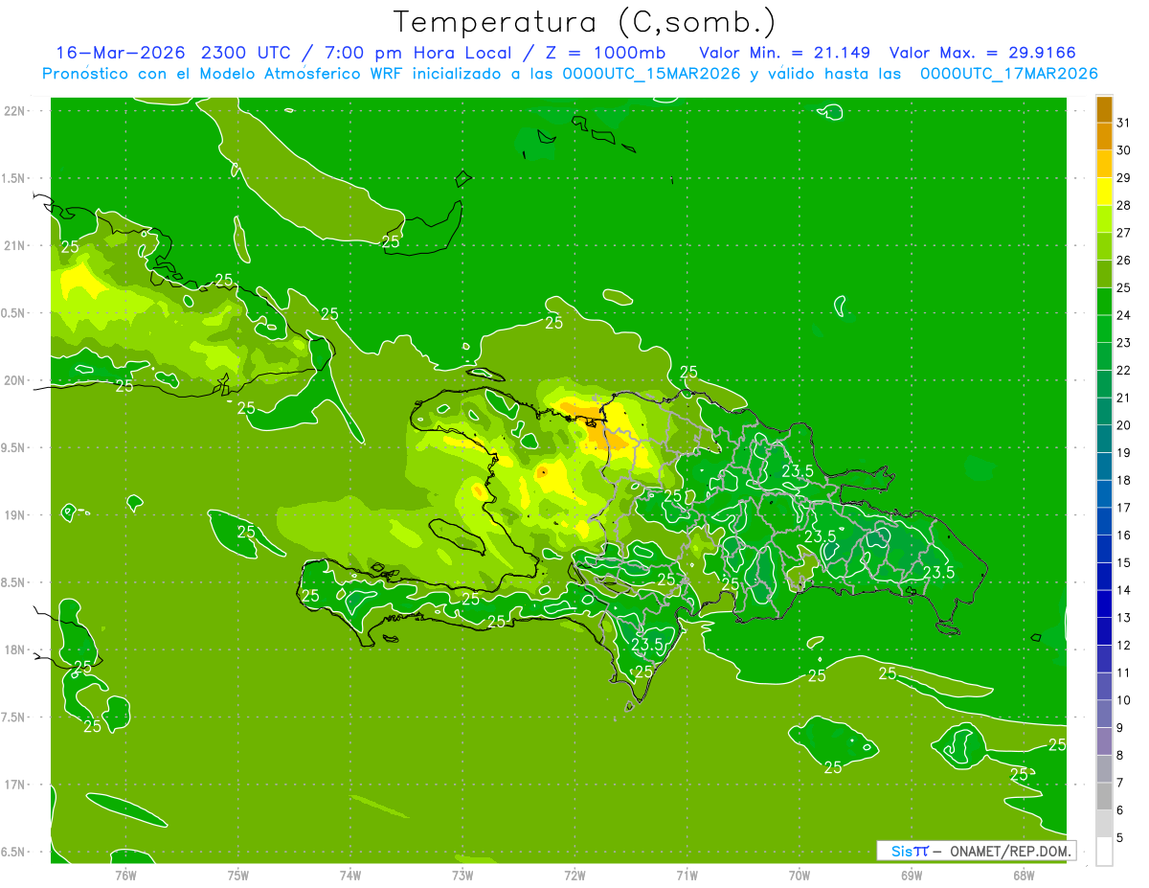This screenshot has width=1149, height=888.
Task: Click the "28" color scale label
Action: (x=1123, y=205)
